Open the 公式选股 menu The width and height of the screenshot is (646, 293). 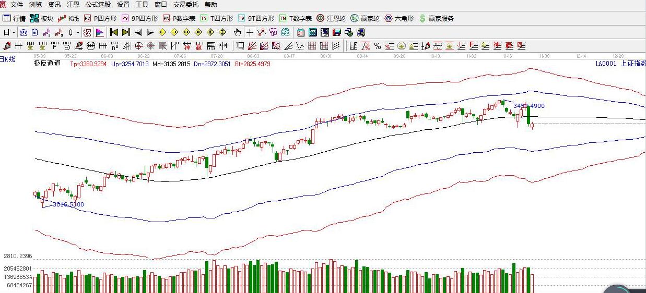coord(98,5)
